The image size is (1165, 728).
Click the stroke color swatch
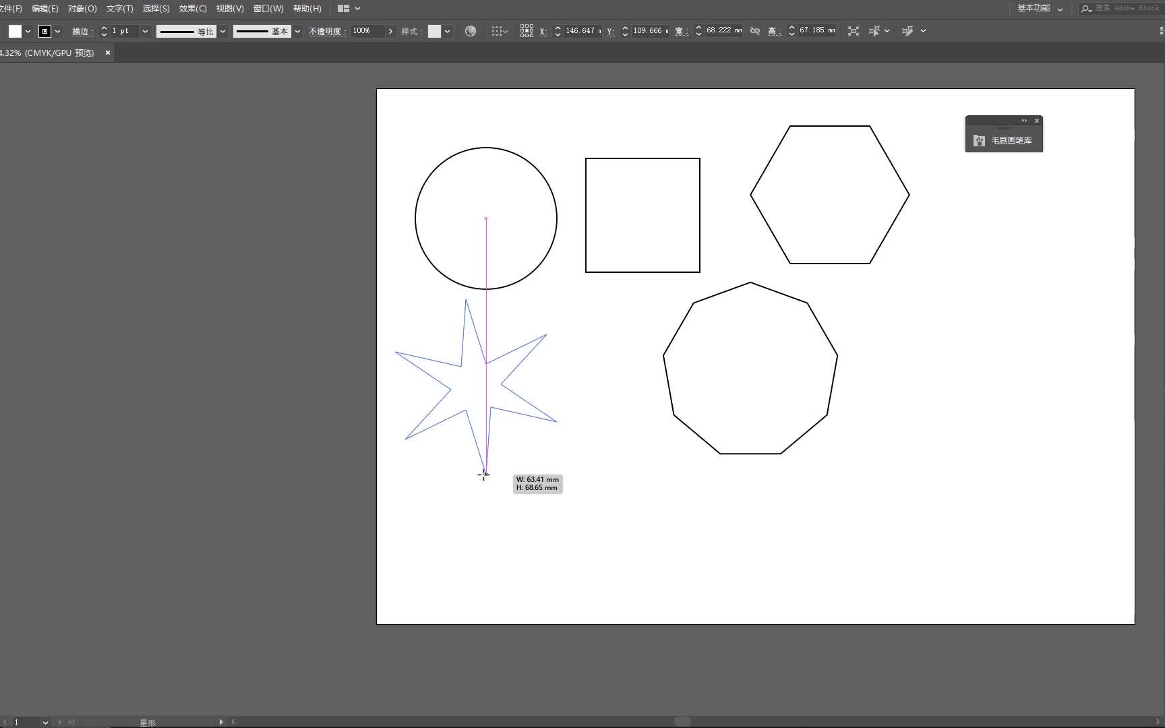tap(44, 31)
